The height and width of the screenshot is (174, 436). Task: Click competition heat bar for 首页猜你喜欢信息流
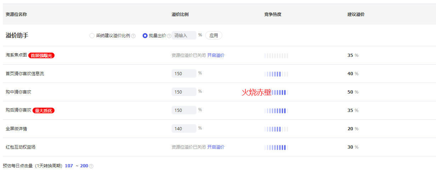point(276,74)
